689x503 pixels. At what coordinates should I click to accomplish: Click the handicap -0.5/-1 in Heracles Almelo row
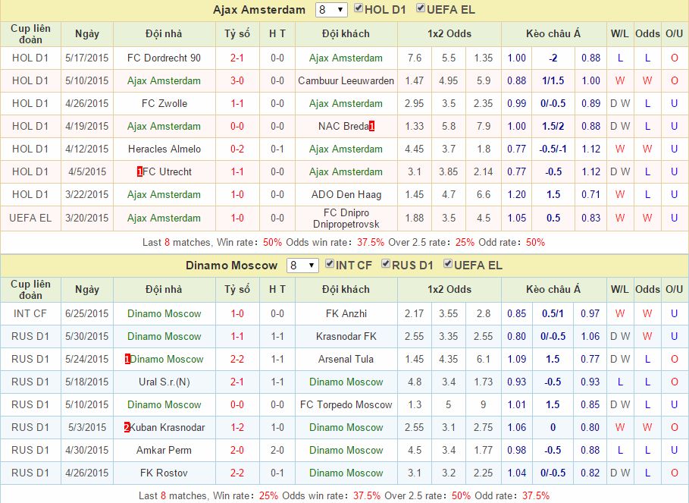point(553,149)
